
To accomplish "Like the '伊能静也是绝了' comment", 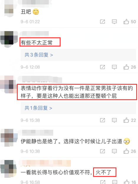I will coord(126,151).
